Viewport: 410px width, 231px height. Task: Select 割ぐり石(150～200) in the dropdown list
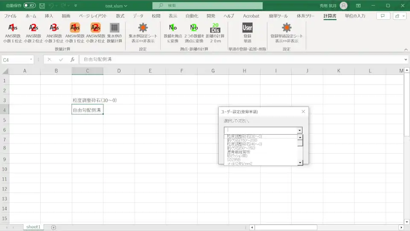(x=242, y=140)
